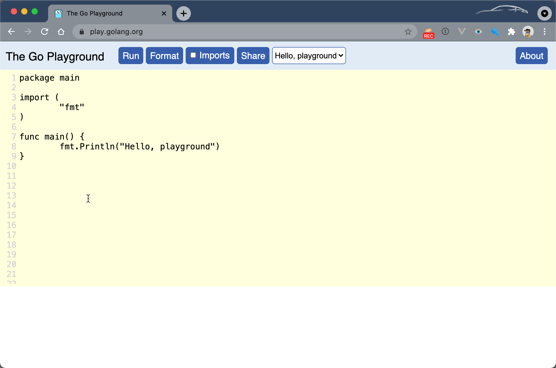This screenshot has width=556, height=368.
Task: Click the Run button to execute code
Action: click(x=131, y=56)
